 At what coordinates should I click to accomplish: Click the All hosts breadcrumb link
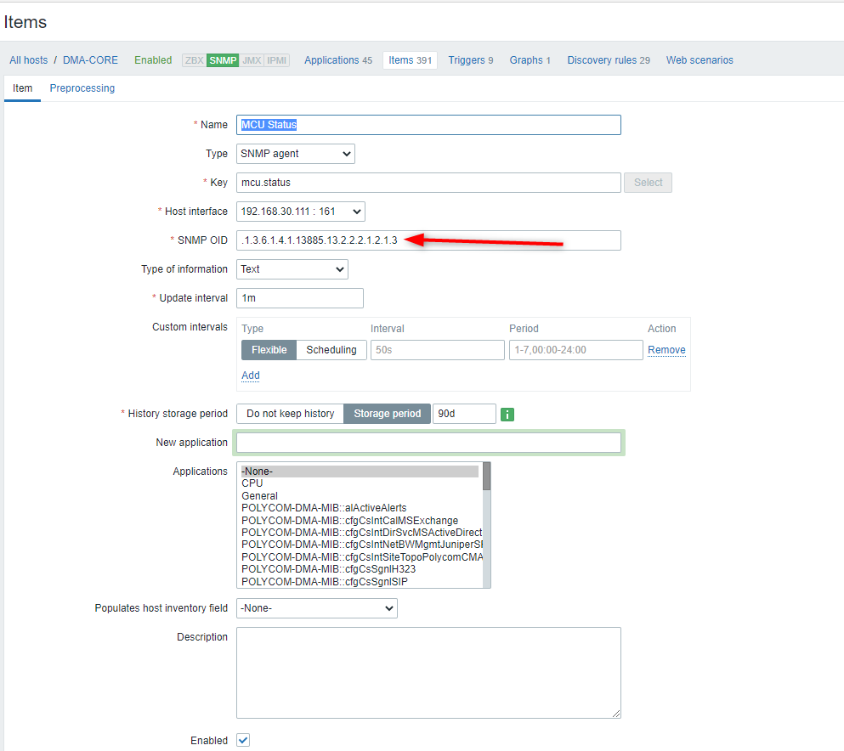(29, 60)
